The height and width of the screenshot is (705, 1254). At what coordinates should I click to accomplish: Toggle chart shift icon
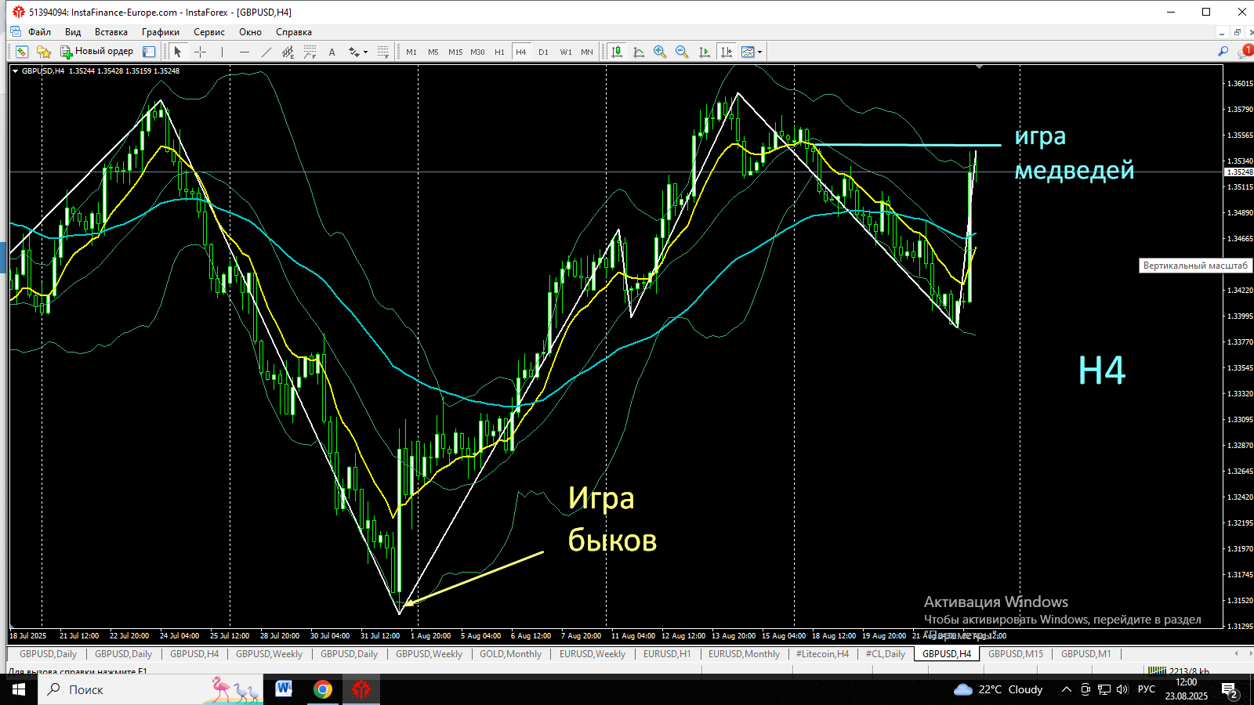click(x=727, y=52)
